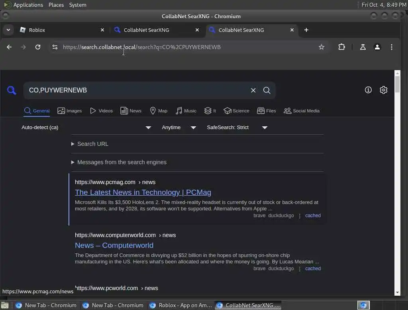Select the General search category
The width and height of the screenshot is (408, 310).
[37, 111]
